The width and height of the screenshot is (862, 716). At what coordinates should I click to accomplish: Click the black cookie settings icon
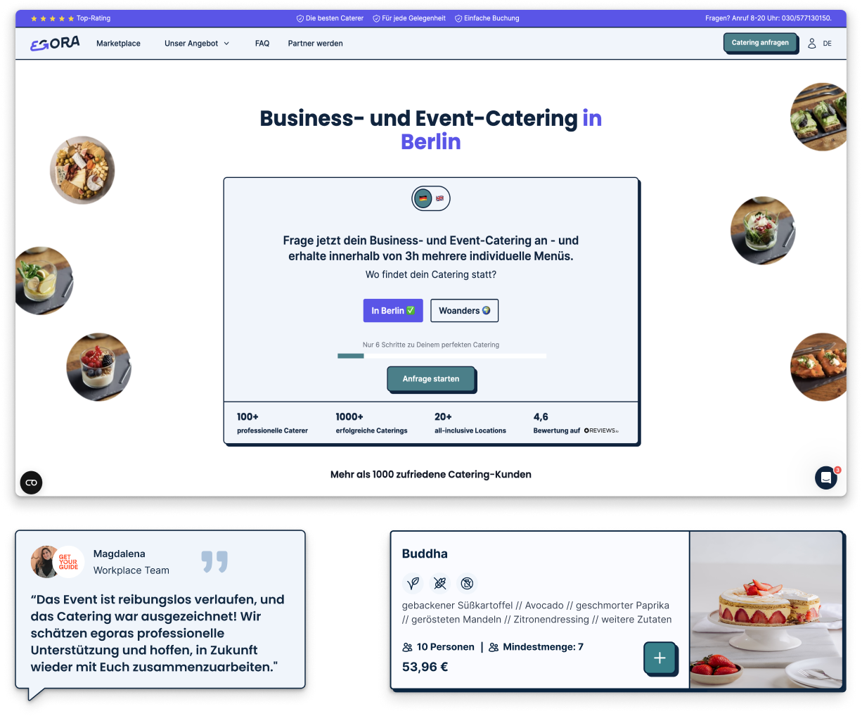coord(31,482)
